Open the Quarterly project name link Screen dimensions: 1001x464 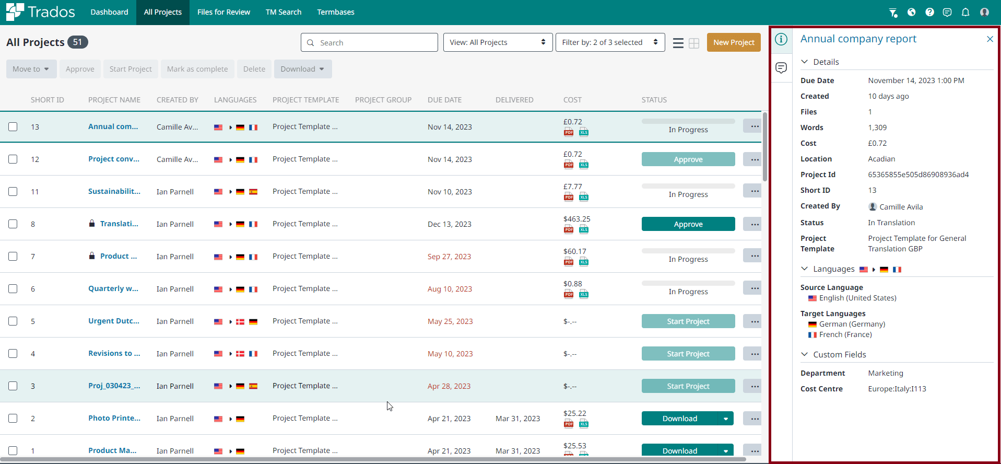click(x=113, y=288)
